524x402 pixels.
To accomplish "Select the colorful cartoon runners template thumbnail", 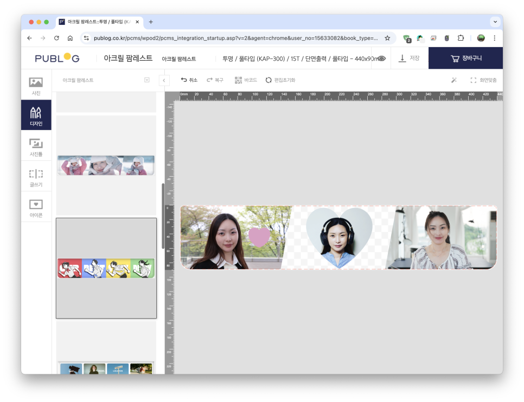I will pyautogui.click(x=106, y=268).
